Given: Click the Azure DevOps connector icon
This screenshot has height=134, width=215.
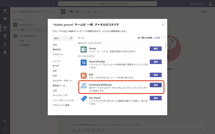Looking at the screenshot, I should [x=84, y=62].
